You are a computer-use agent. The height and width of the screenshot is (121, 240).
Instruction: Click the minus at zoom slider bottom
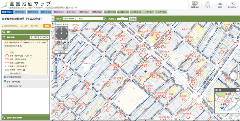[56, 85]
